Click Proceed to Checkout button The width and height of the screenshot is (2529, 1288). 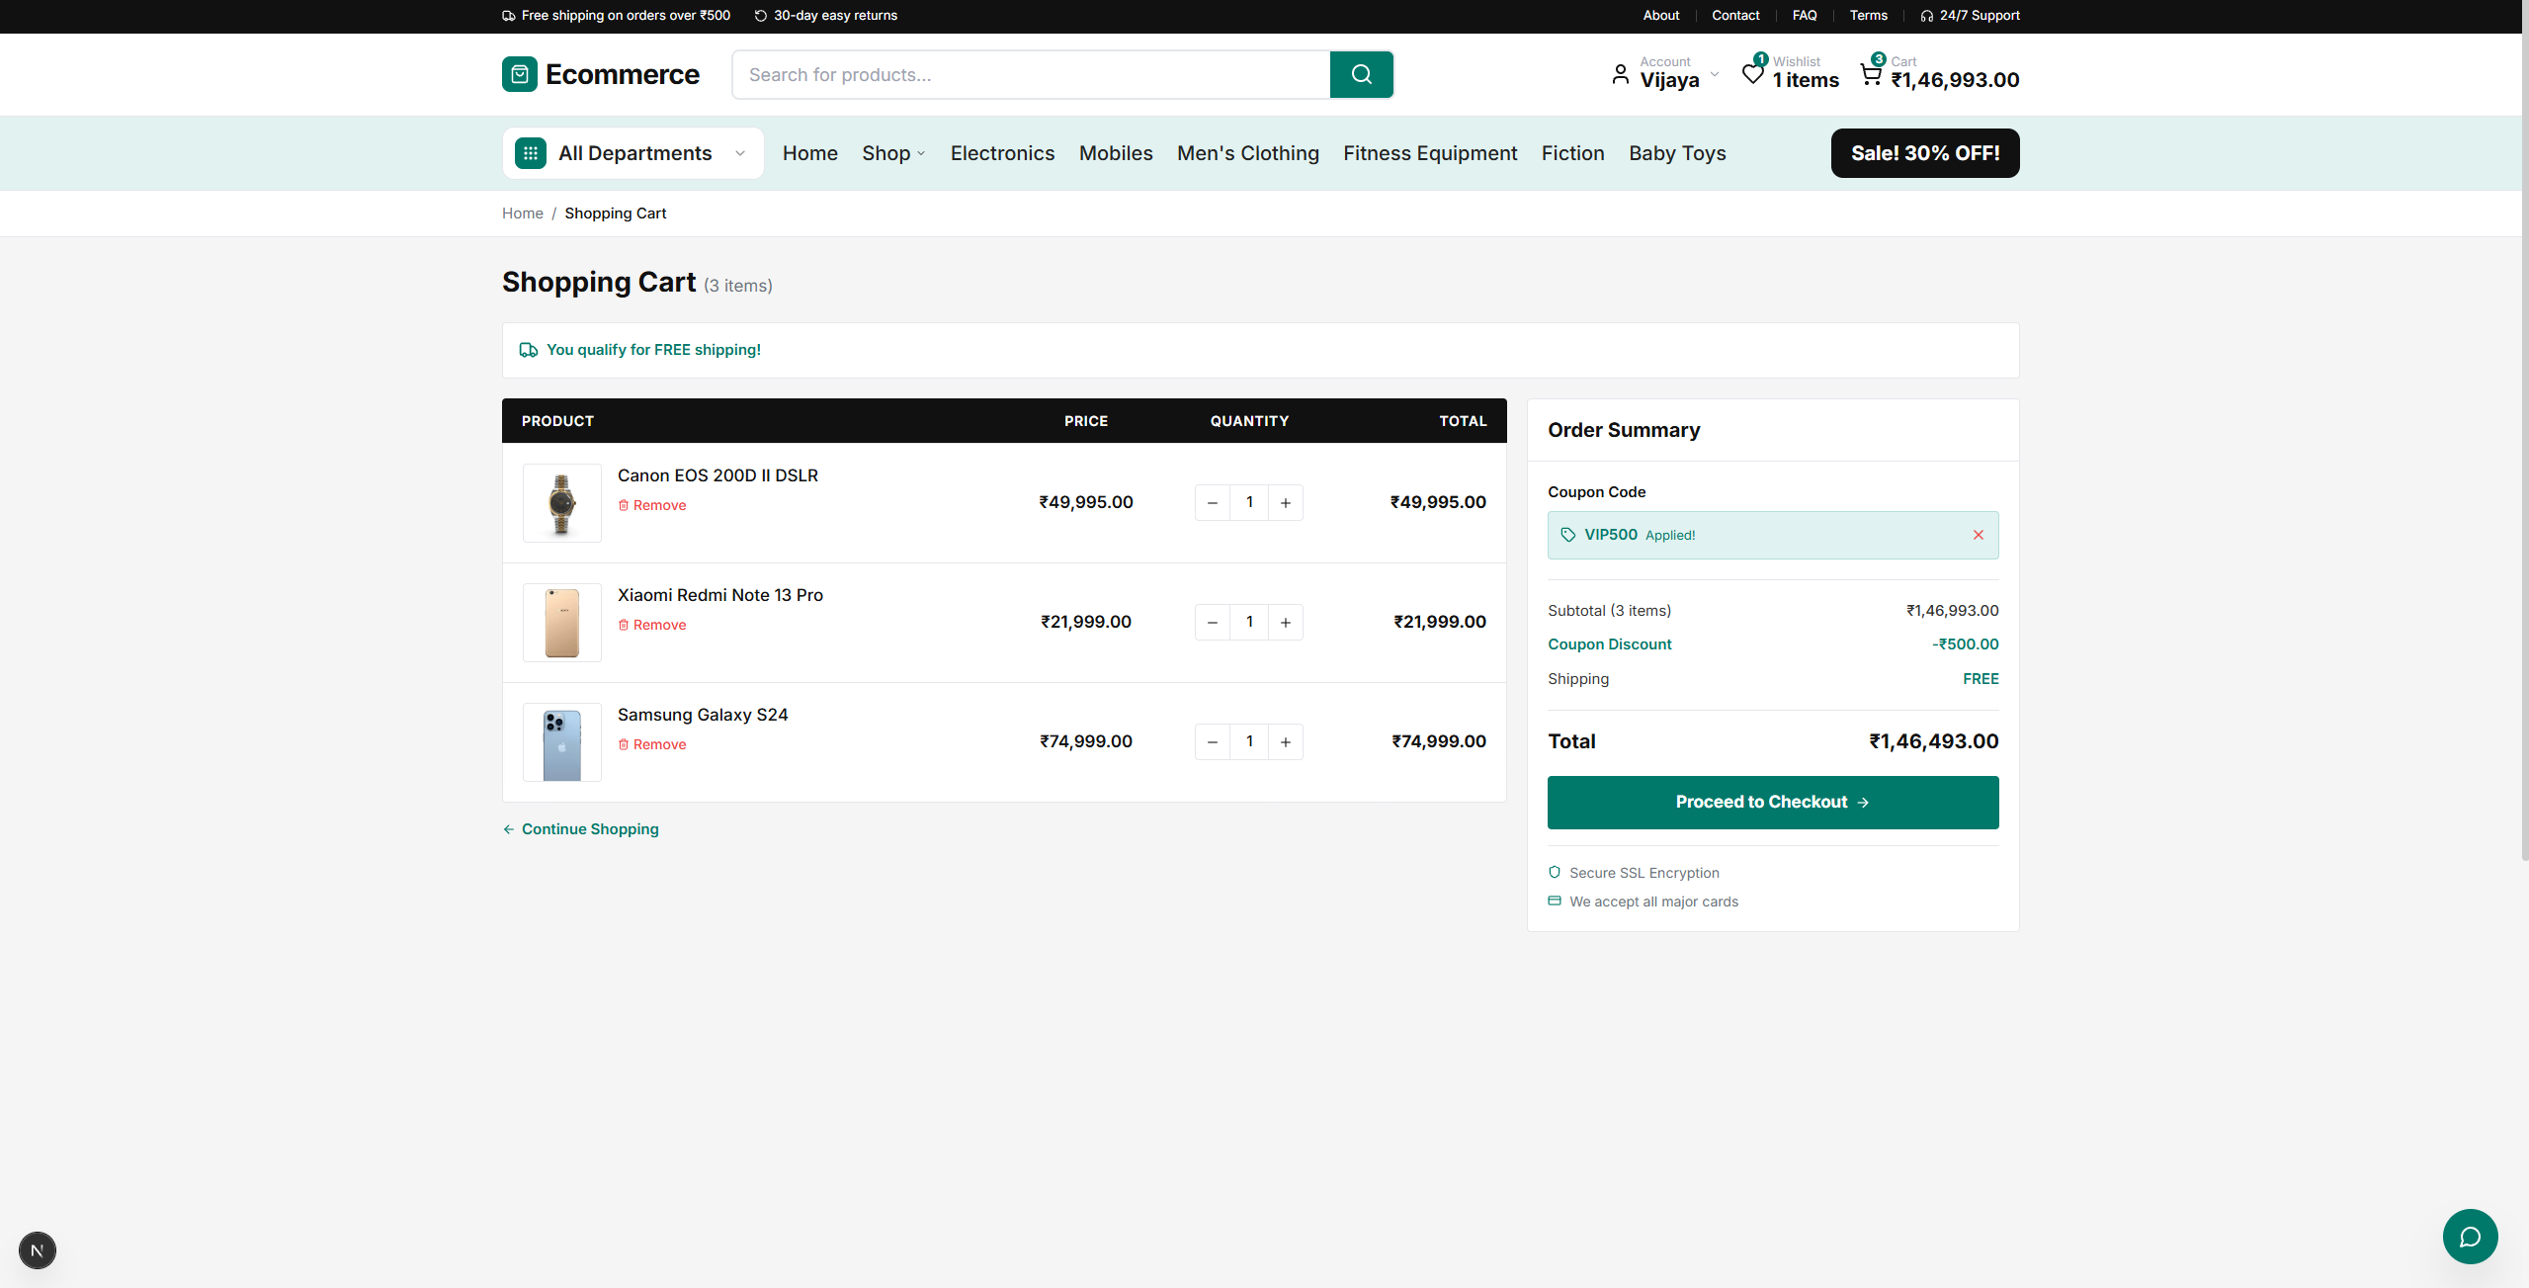click(x=1773, y=803)
